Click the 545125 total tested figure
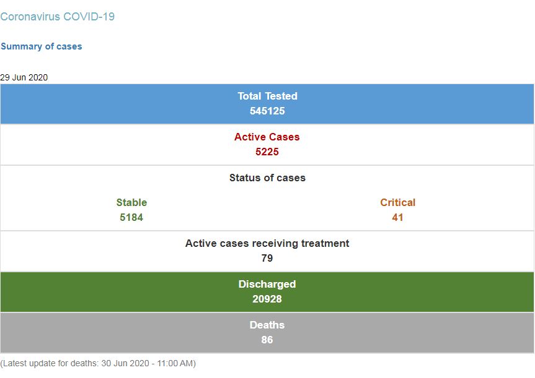The width and height of the screenshot is (535, 378). pyautogui.click(x=267, y=111)
